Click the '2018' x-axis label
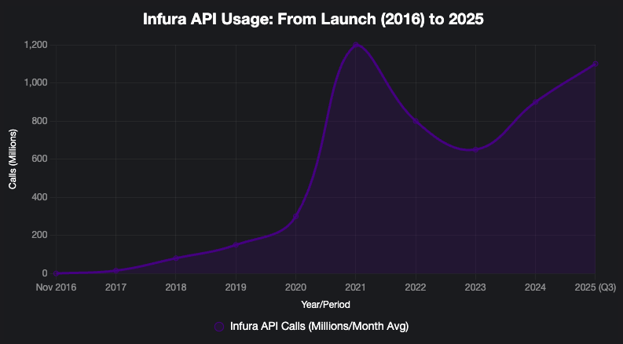 pos(176,287)
